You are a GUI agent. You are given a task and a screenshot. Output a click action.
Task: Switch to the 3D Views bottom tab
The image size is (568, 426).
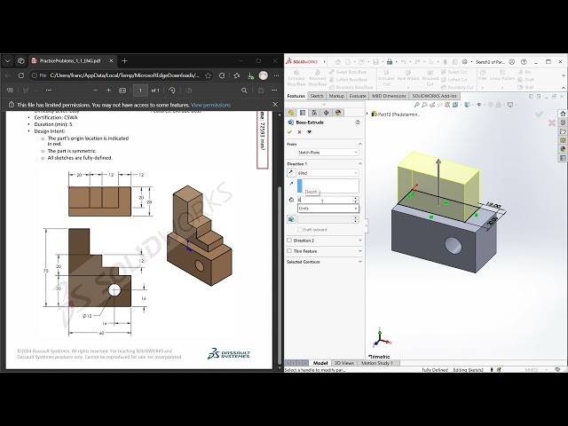(343, 363)
